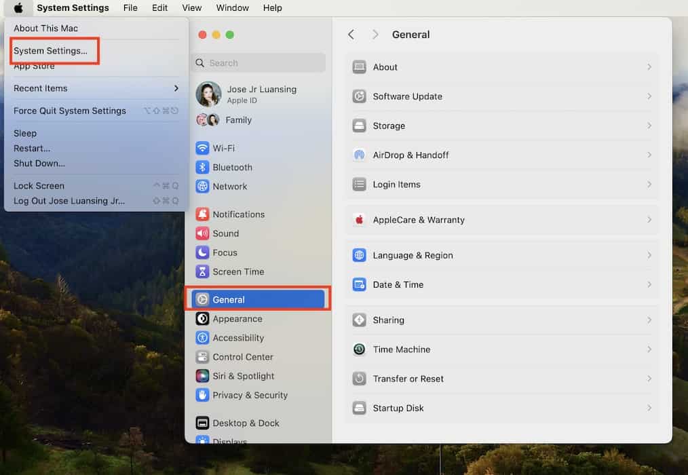Select the Bluetooth sidebar icon
The image size is (688, 475).
202,167
